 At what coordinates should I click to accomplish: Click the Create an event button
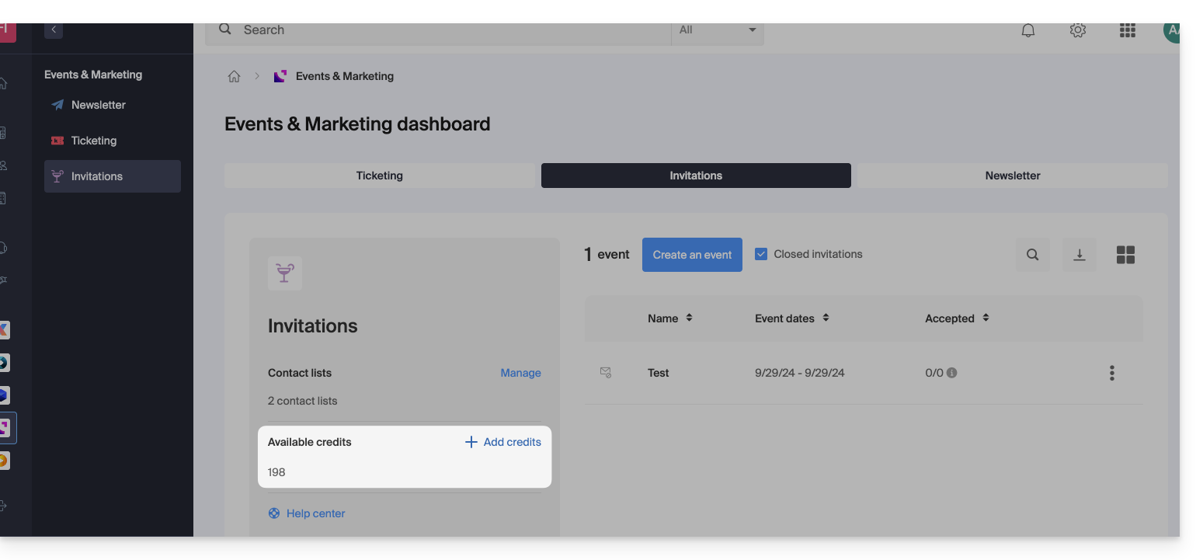692,255
